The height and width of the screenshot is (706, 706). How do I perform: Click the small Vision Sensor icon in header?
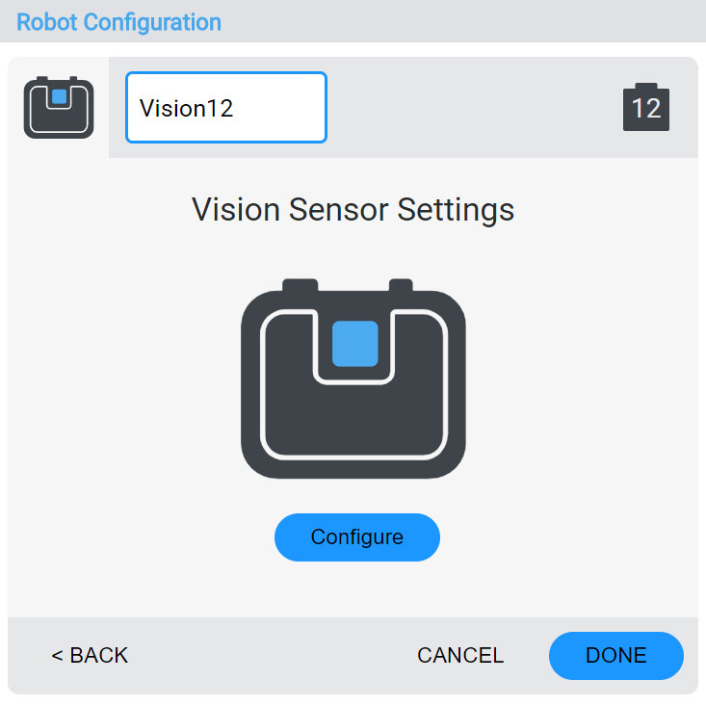pos(59,108)
